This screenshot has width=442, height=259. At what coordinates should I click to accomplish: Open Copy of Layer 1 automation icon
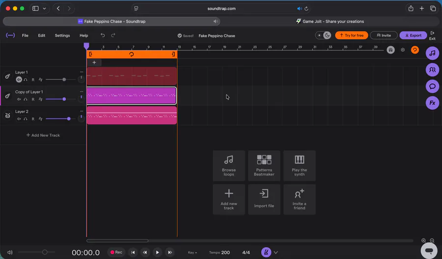pos(41,99)
